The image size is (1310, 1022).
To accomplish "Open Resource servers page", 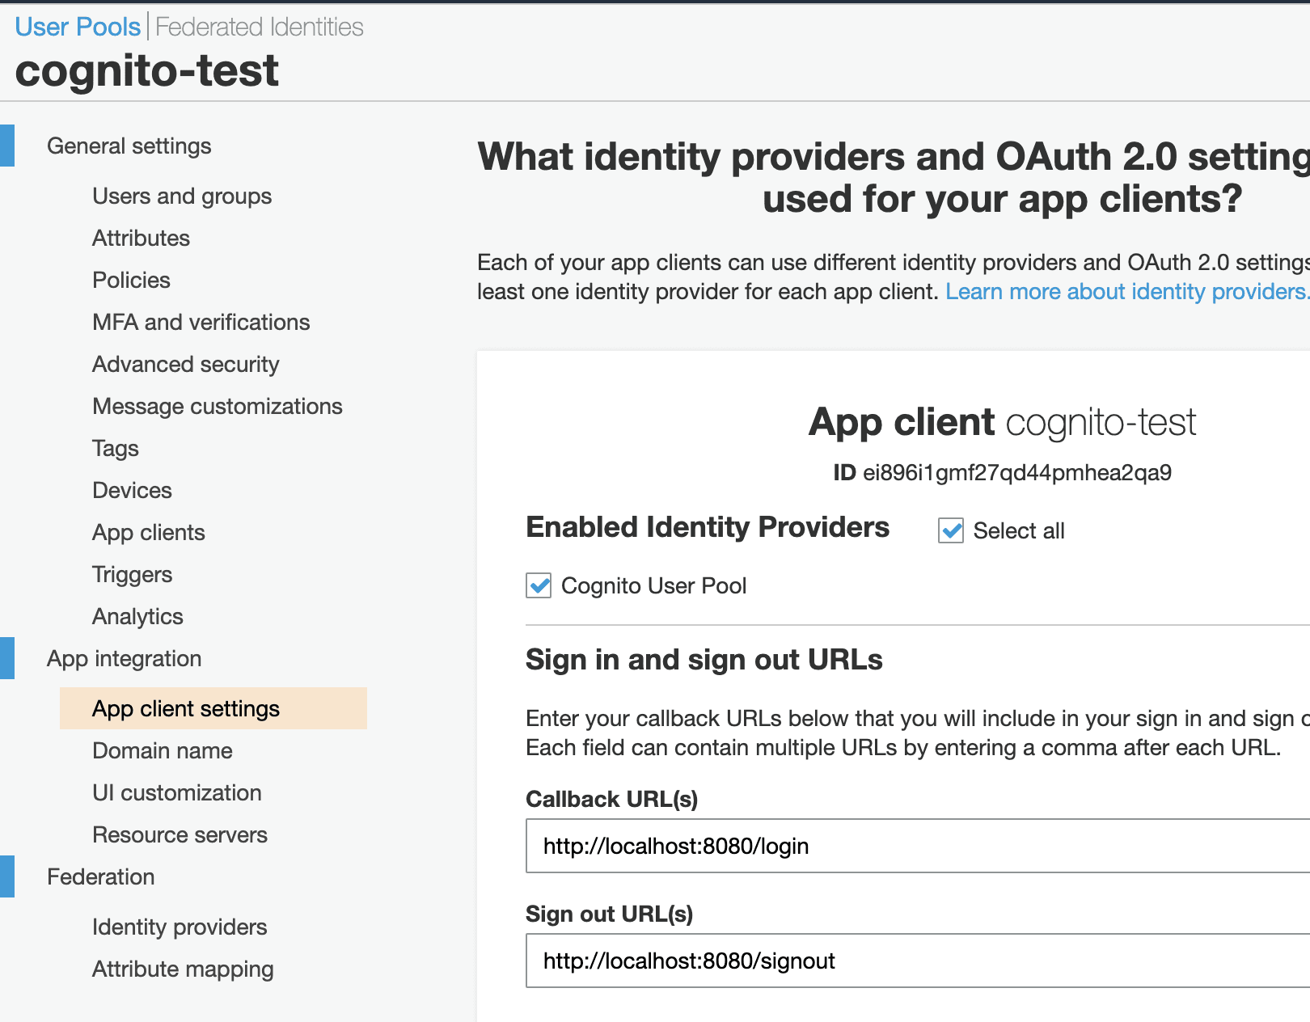I will click(x=180, y=834).
